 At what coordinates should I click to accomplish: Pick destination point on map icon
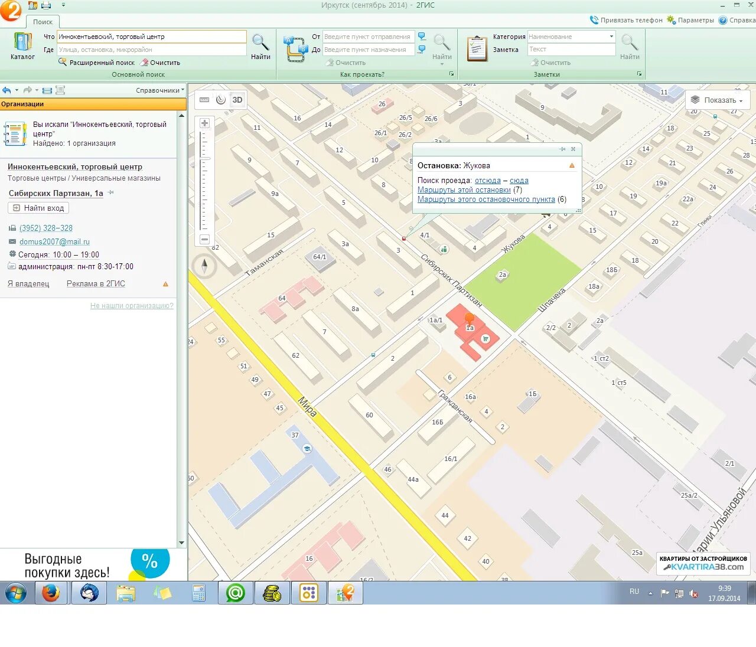pyautogui.click(x=422, y=50)
